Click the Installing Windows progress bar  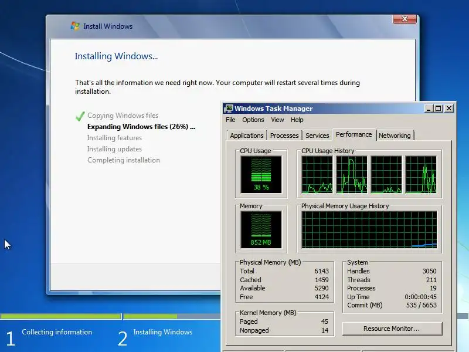(x=172, y=316)
